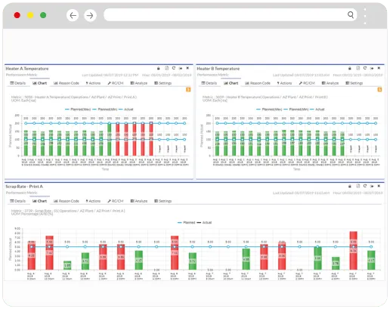Open RC/CM tab in Heater B panel
The height and width of the screenshot is (309, 390).
tap(307, 83)
